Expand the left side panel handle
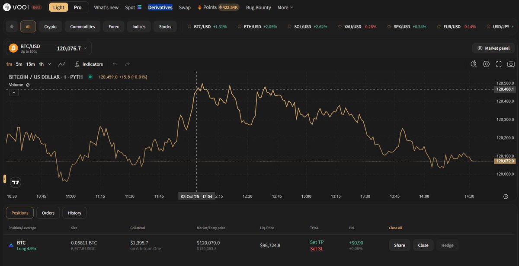This screenshot has height=266, width=519. [5, 179]
